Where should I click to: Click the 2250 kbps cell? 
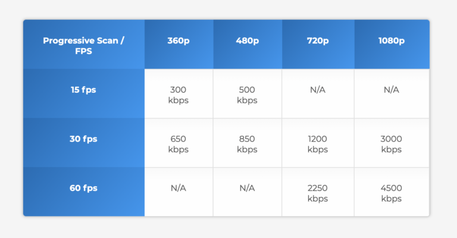(x=318, y=193)
